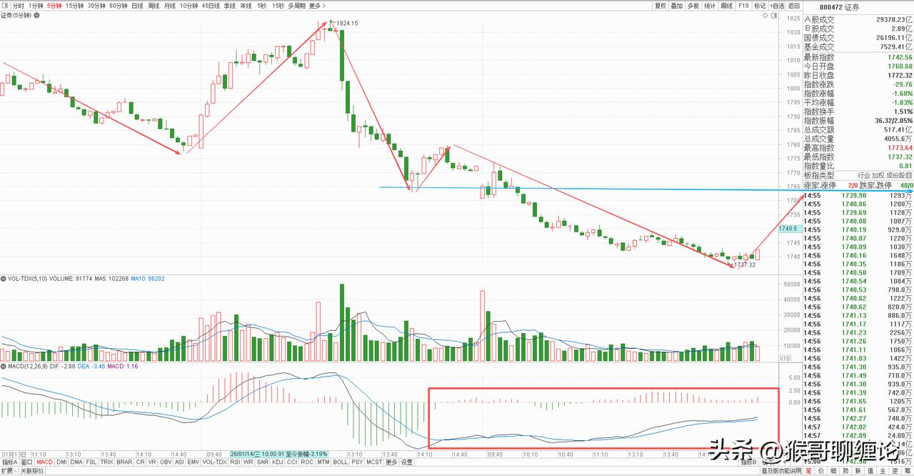Open the 行业 link in 板指类型 row

tap(863, 174)
